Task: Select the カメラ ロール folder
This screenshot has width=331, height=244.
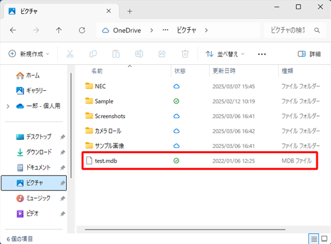Action: point(108,131)
